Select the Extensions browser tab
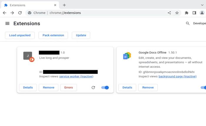This screenshot has height=126, width=206. 28,5
